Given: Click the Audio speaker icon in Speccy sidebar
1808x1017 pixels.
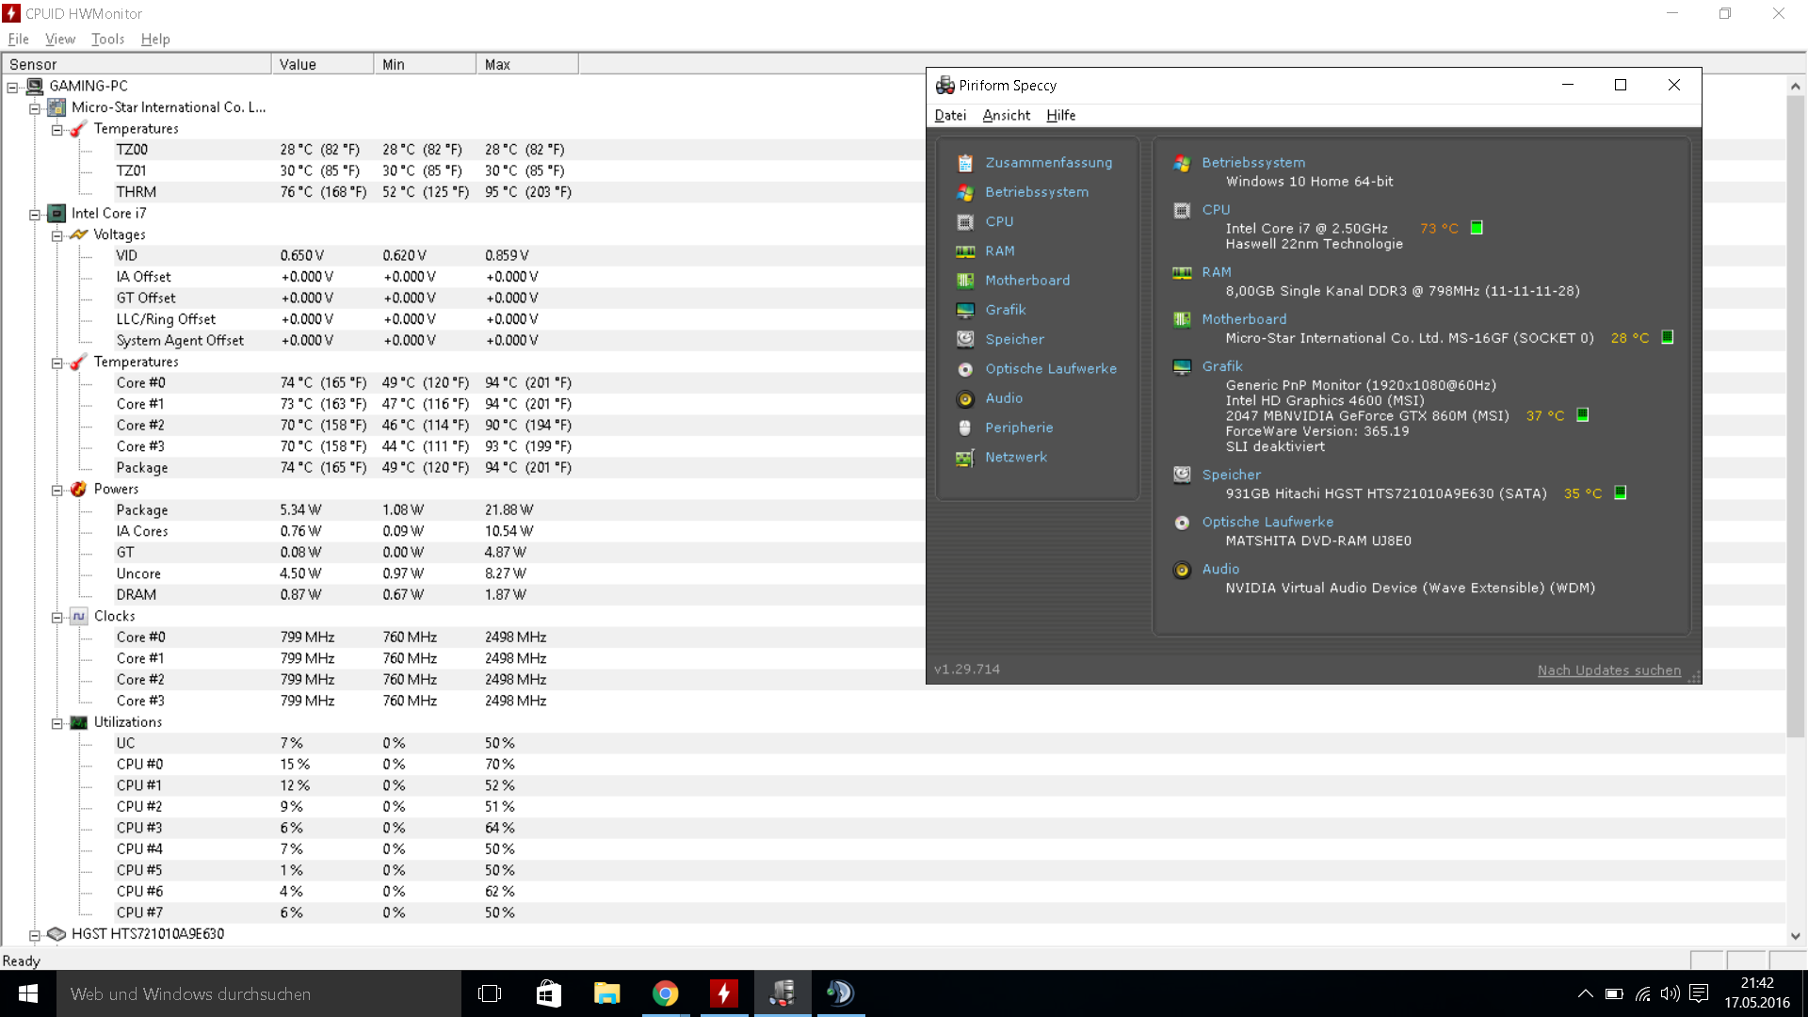Looking at the screenshot, I should (965, 398).
